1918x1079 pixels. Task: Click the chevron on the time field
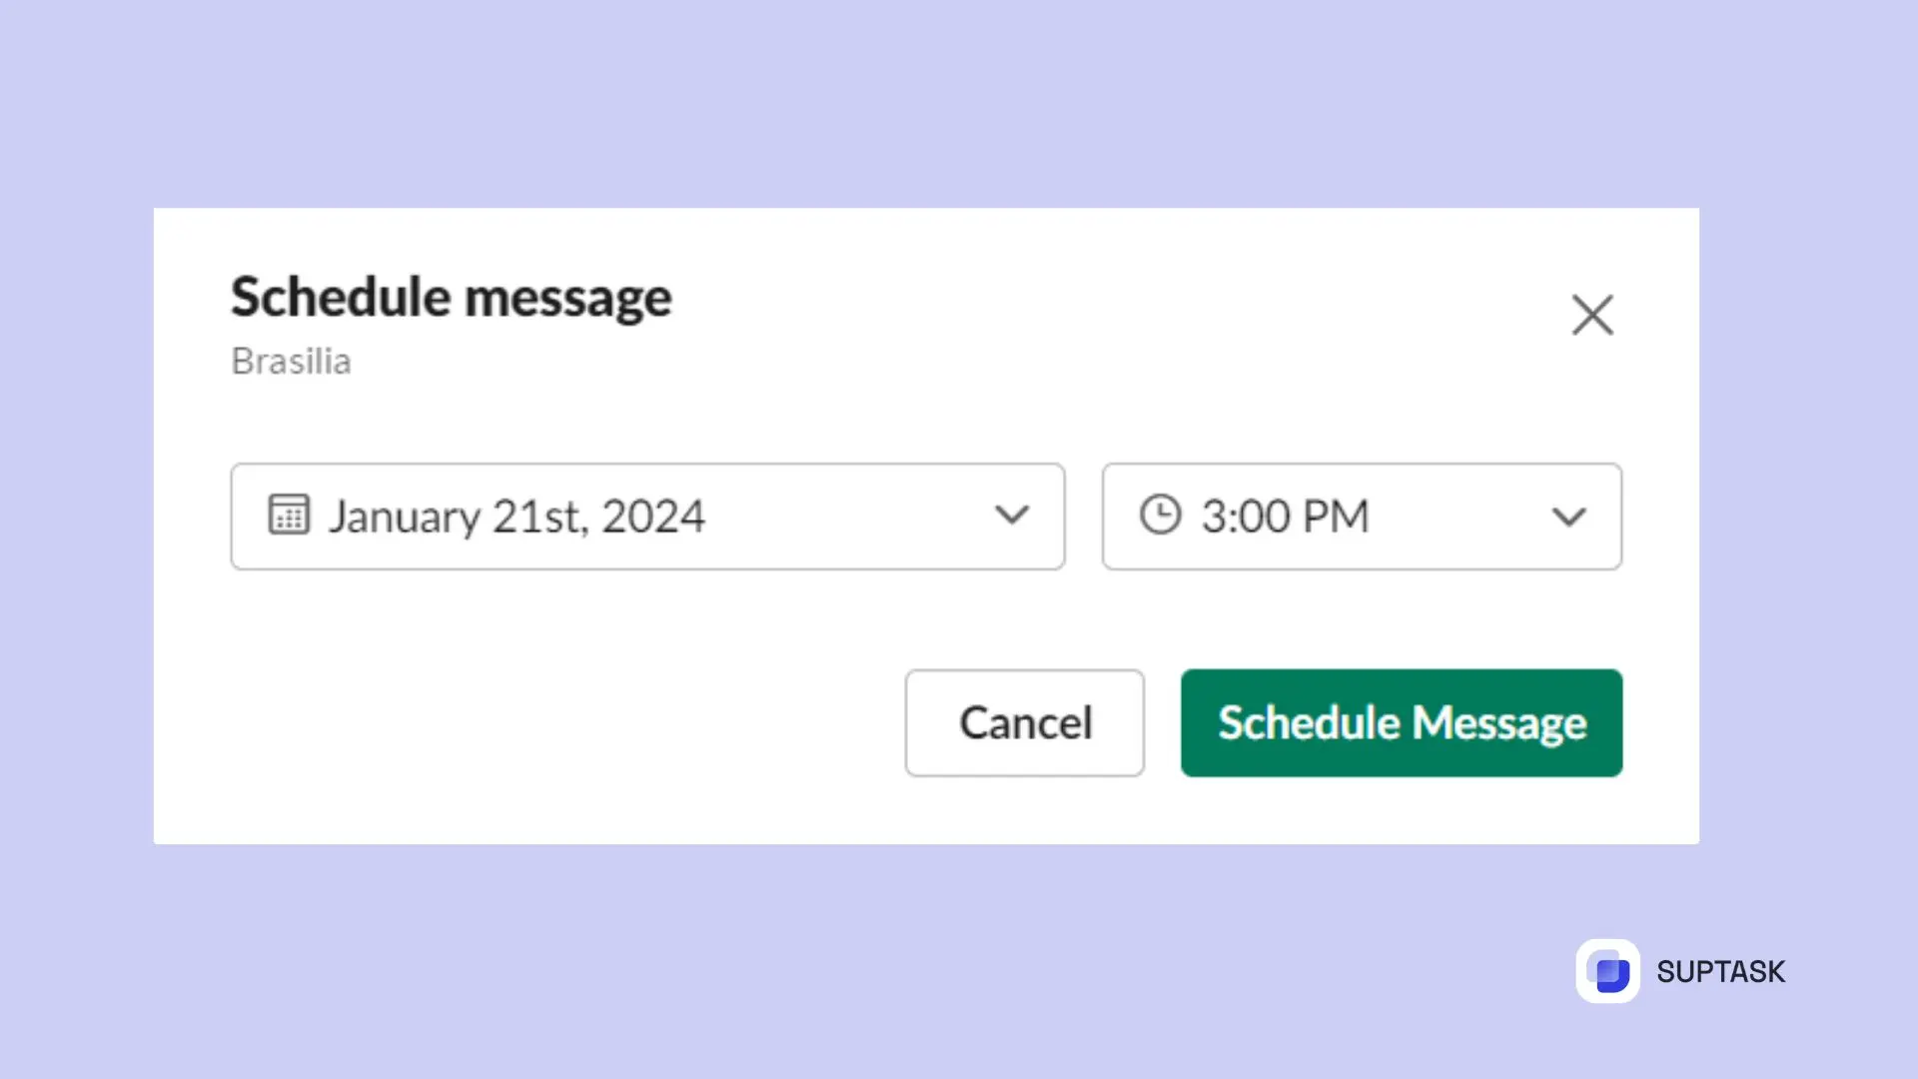point(1568,517)
